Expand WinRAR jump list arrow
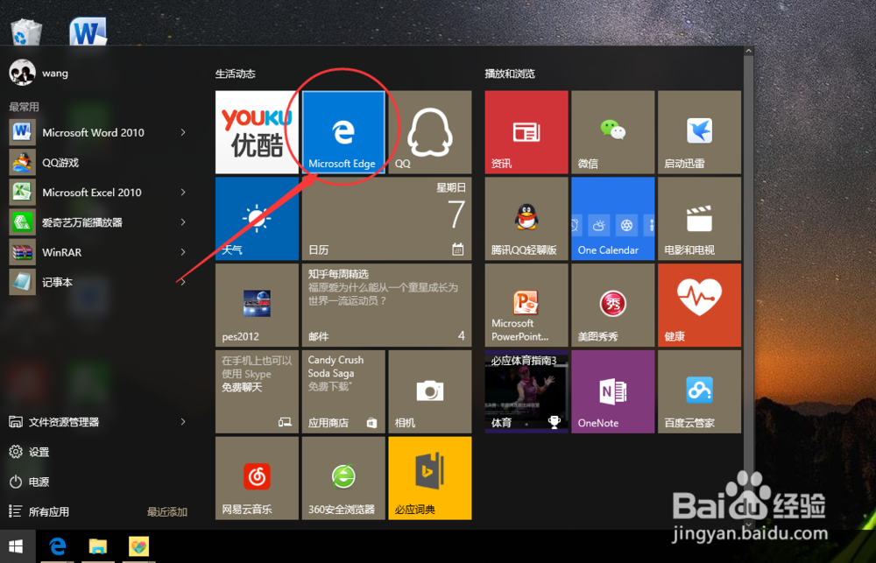This screenshot has height=563, width=876. pyautogui.click(x=183, y=252)
